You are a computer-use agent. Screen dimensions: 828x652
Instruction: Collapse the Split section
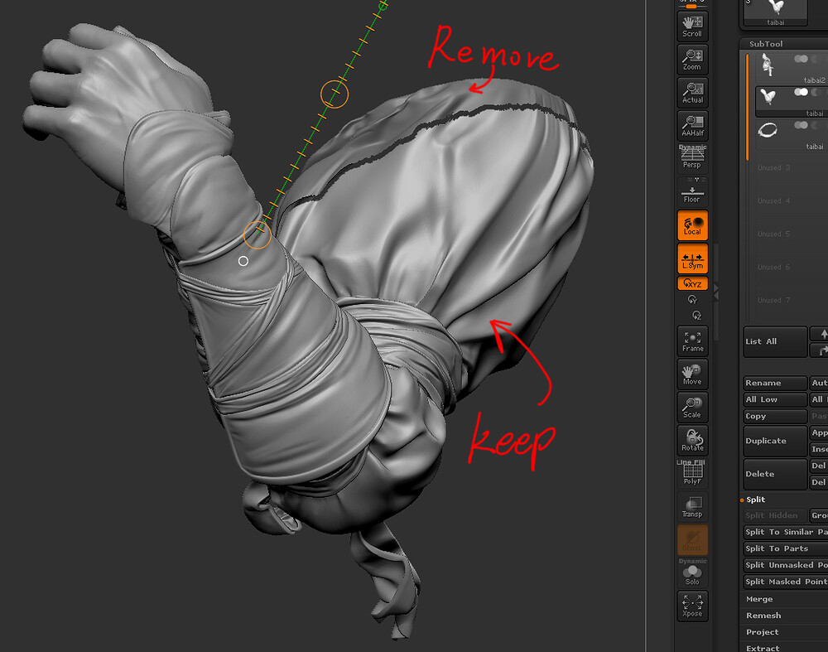(x=755, y=500)
